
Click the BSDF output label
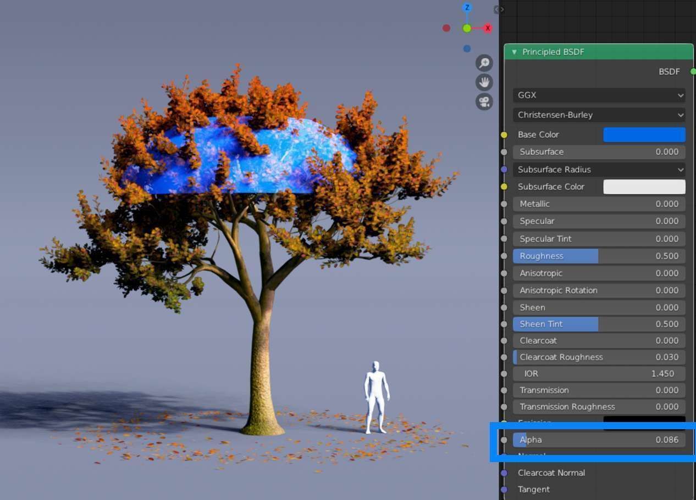point(669,71)
